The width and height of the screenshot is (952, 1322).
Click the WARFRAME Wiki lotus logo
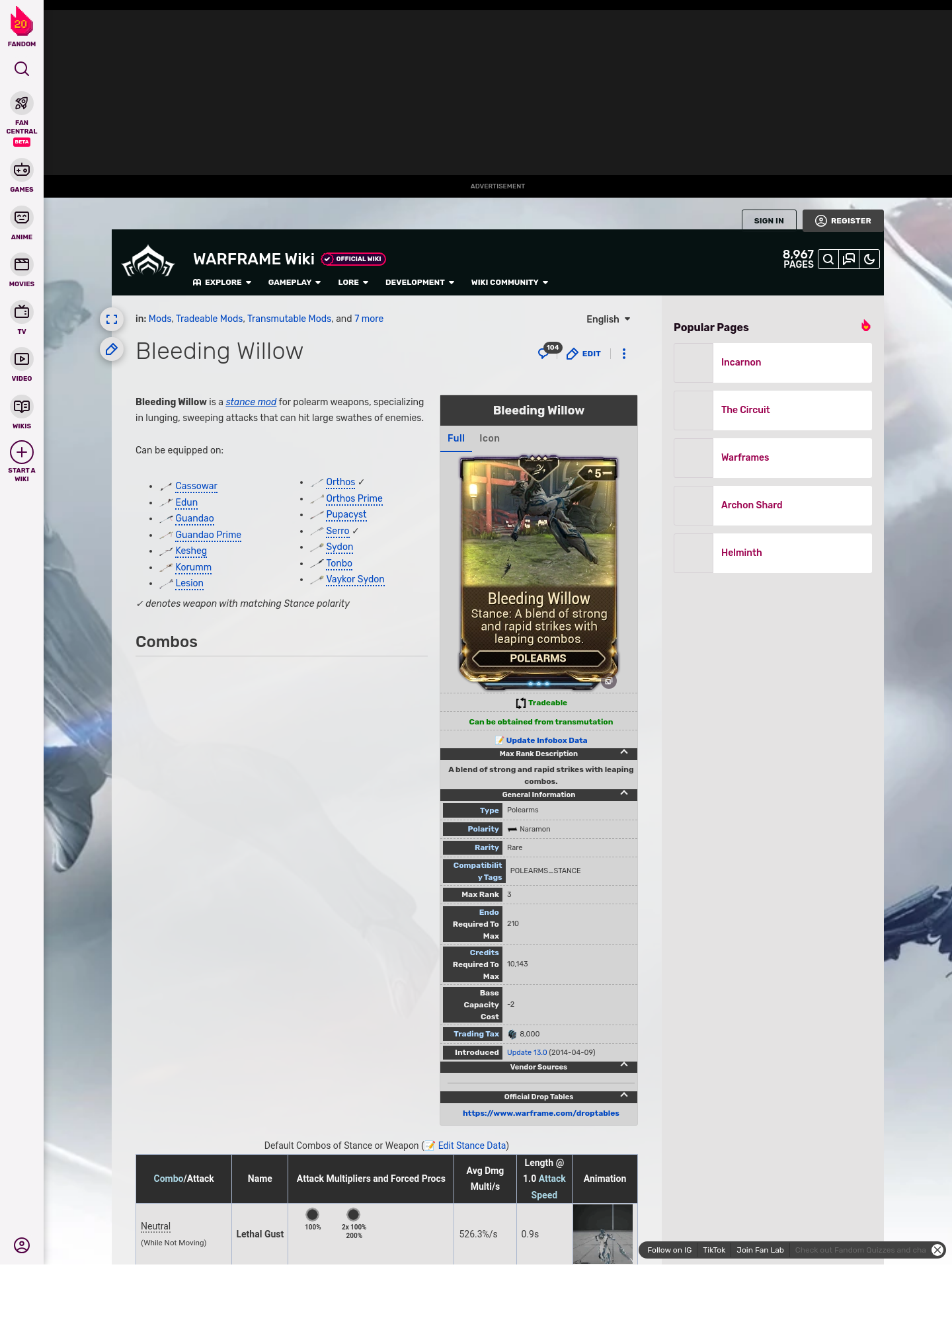(x=148, y=261)
